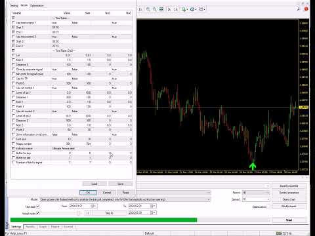Open the Indicators list toolbar icon
315x236 pixels.
[x=184, y=9]
